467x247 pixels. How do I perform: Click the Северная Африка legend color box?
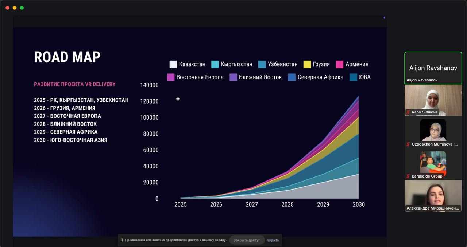(292, 77)
